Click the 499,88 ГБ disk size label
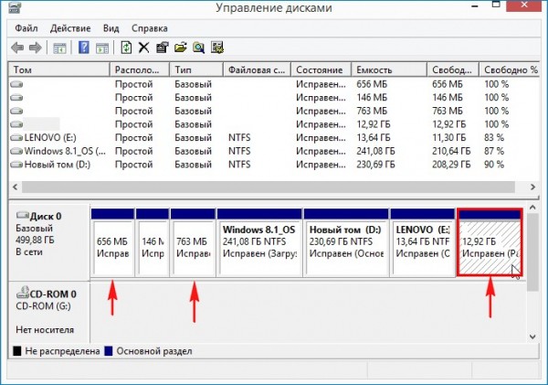This screenshot has height=385, width=548. pyautogui.click(x=35, y=241)
